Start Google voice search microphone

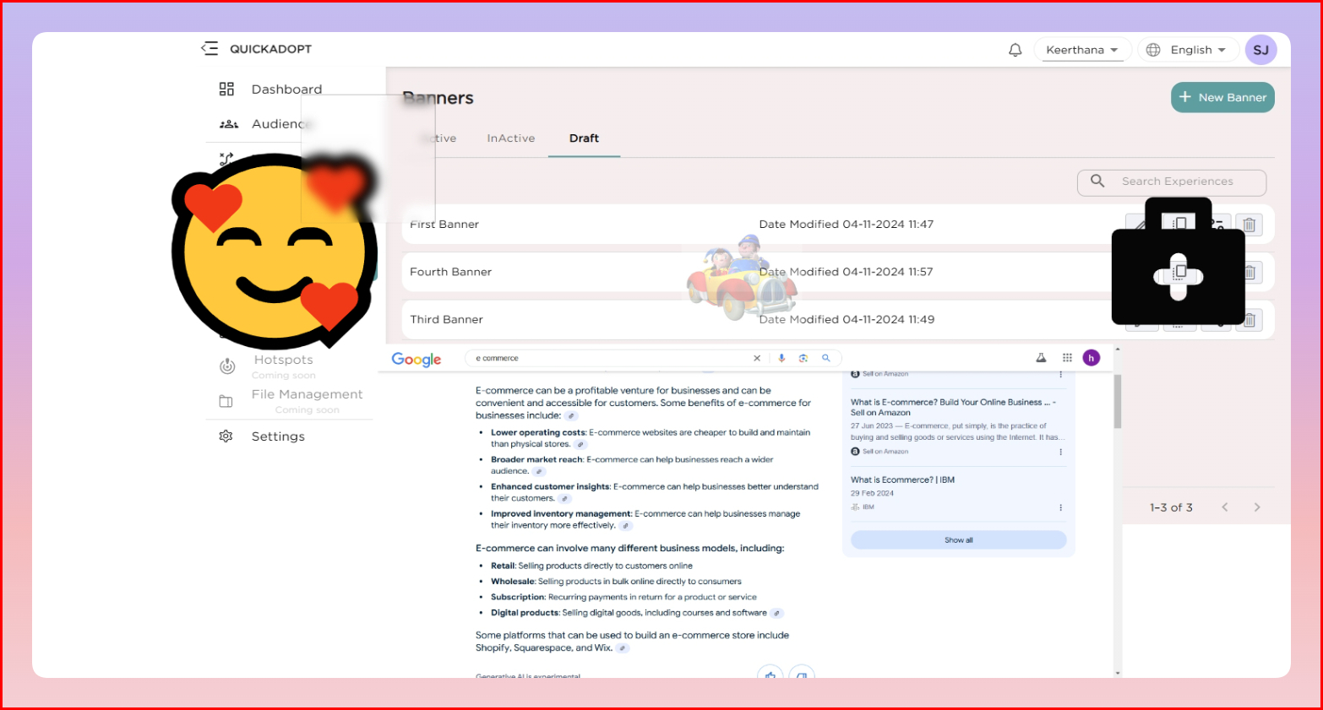(x=781, y=358)
